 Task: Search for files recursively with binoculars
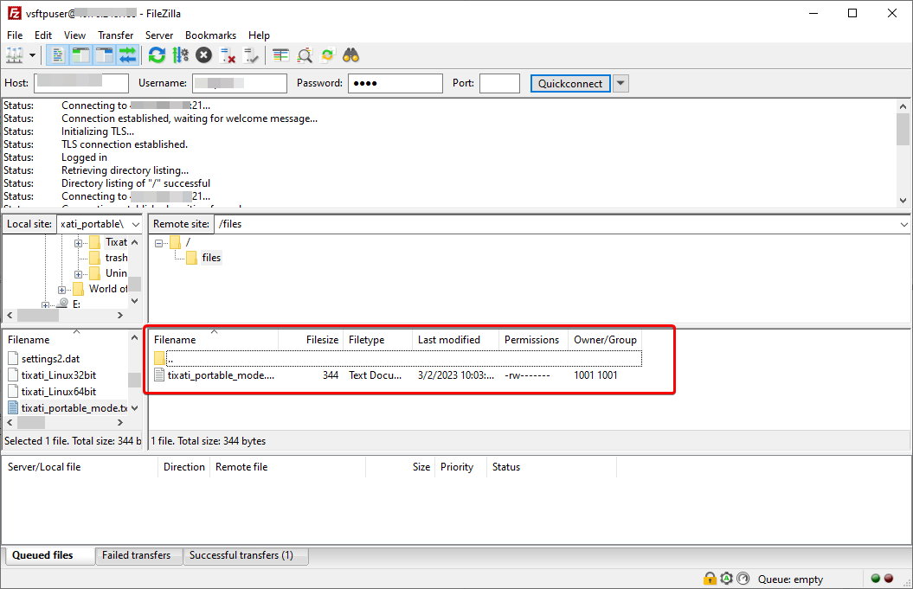pyautogui.click(x=351, y=55)
